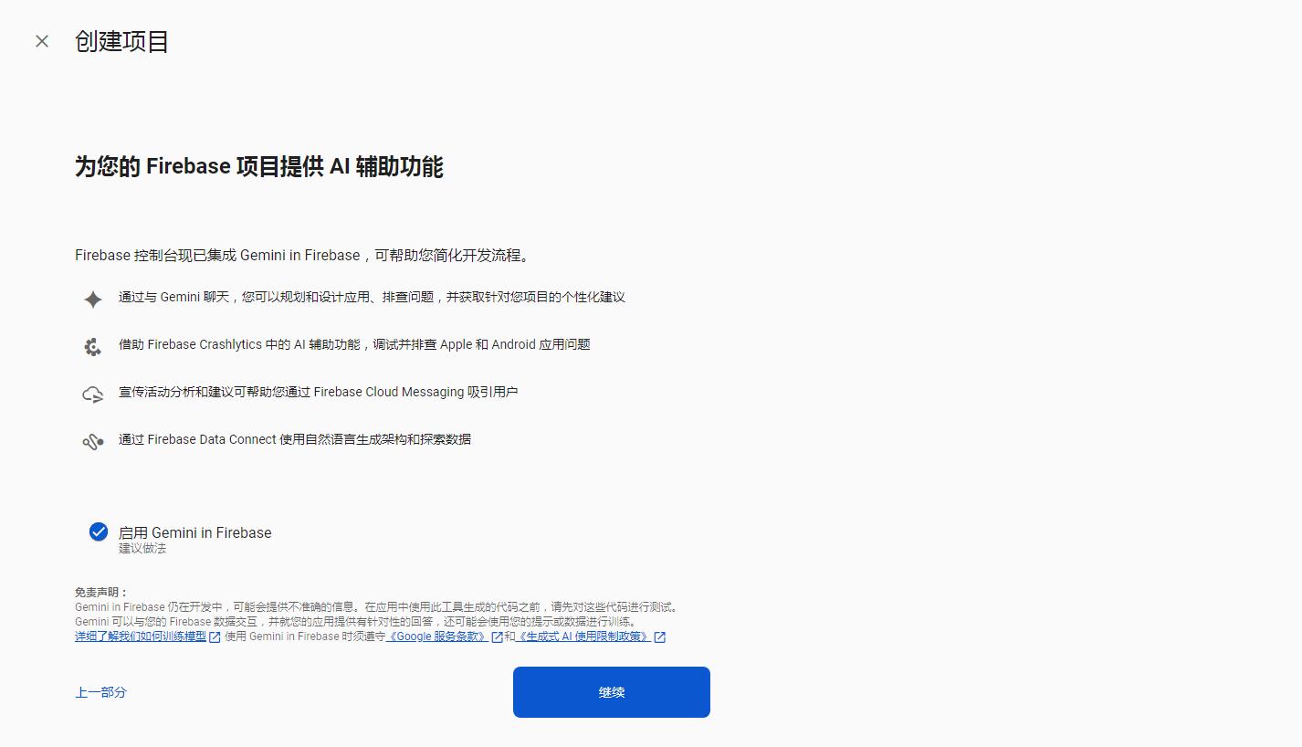Click text 宣传活动分析和建议 Cloud Messaging line
The height and width of the screenshot is (747, 1302).
pyautogui.click(x=319, y=392)
